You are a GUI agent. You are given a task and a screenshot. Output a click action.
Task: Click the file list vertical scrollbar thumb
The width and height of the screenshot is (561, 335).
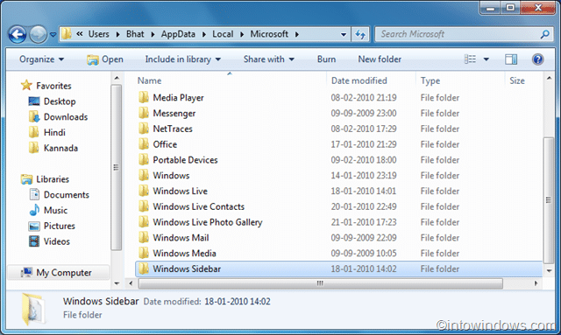click(549, 200)
